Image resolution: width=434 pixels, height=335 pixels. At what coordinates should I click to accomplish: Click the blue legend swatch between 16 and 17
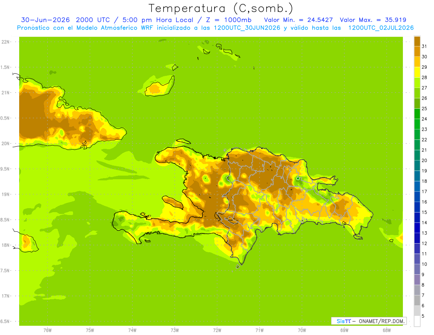pos(417,197)
